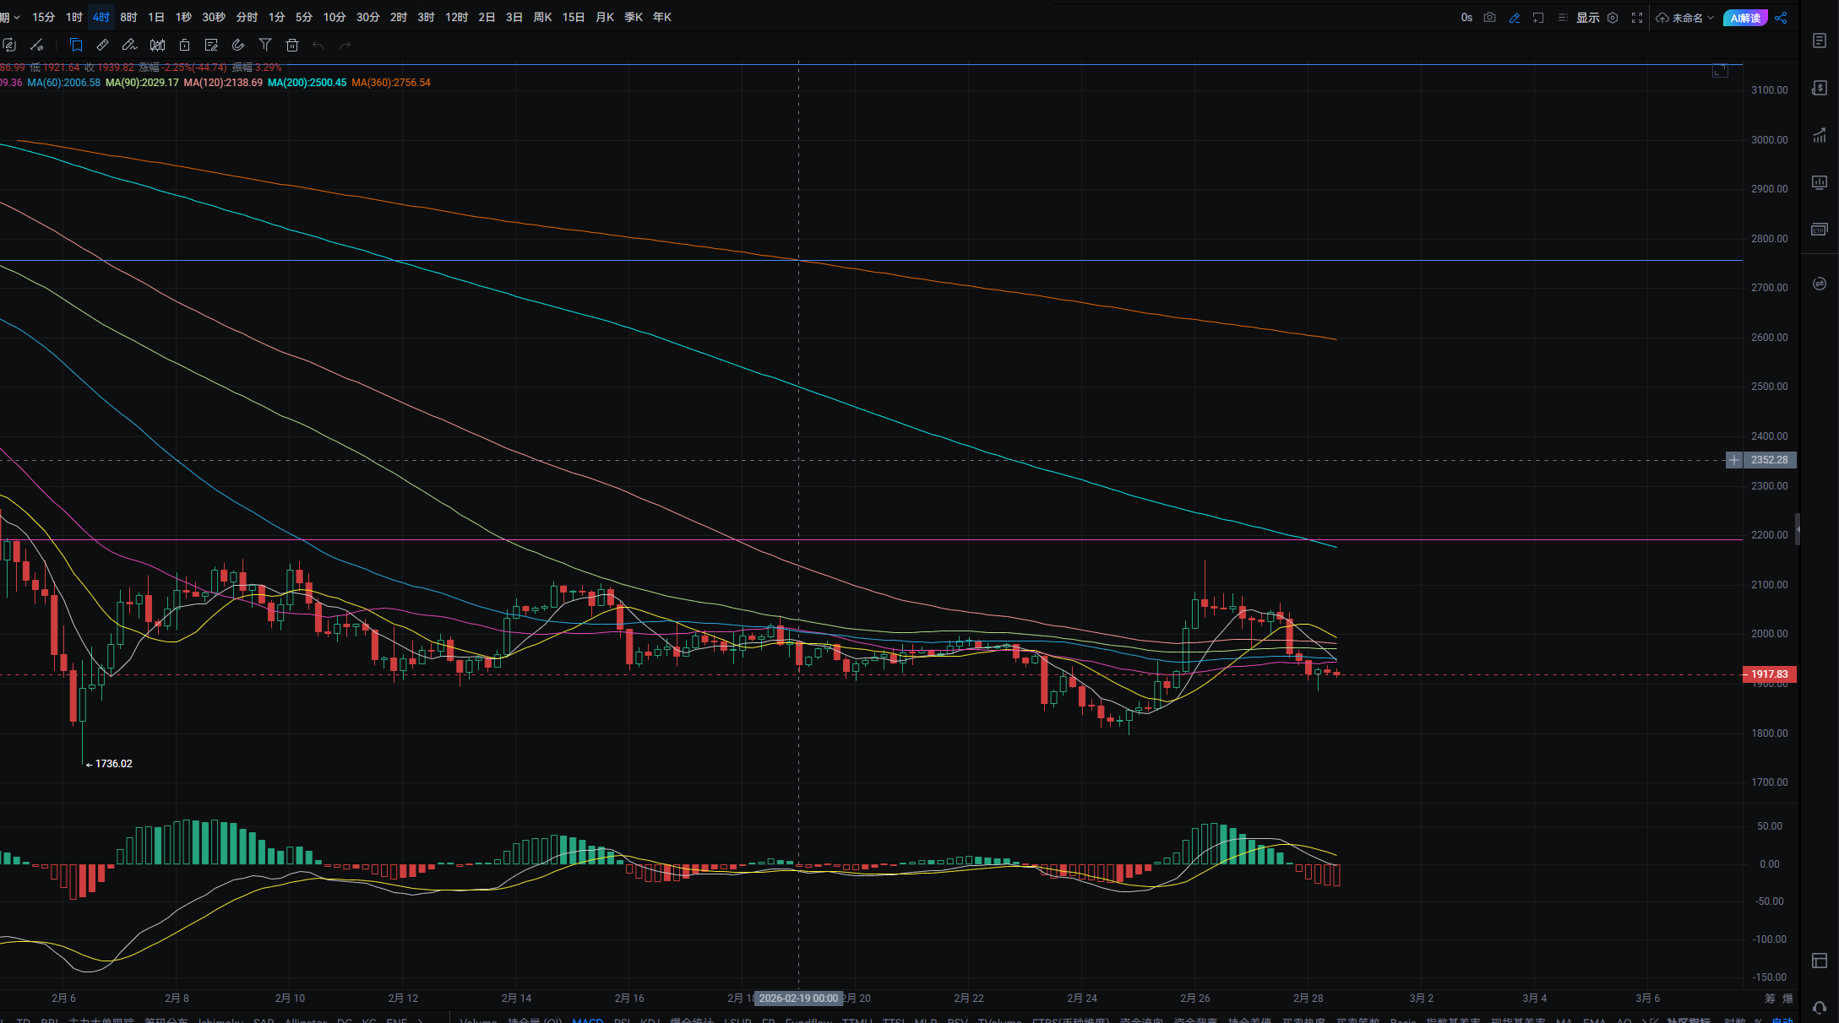This screenshot has height=1023, width=1839.
Task: Click the camera screenshot icon
Action: click(x=1489, y=18)
